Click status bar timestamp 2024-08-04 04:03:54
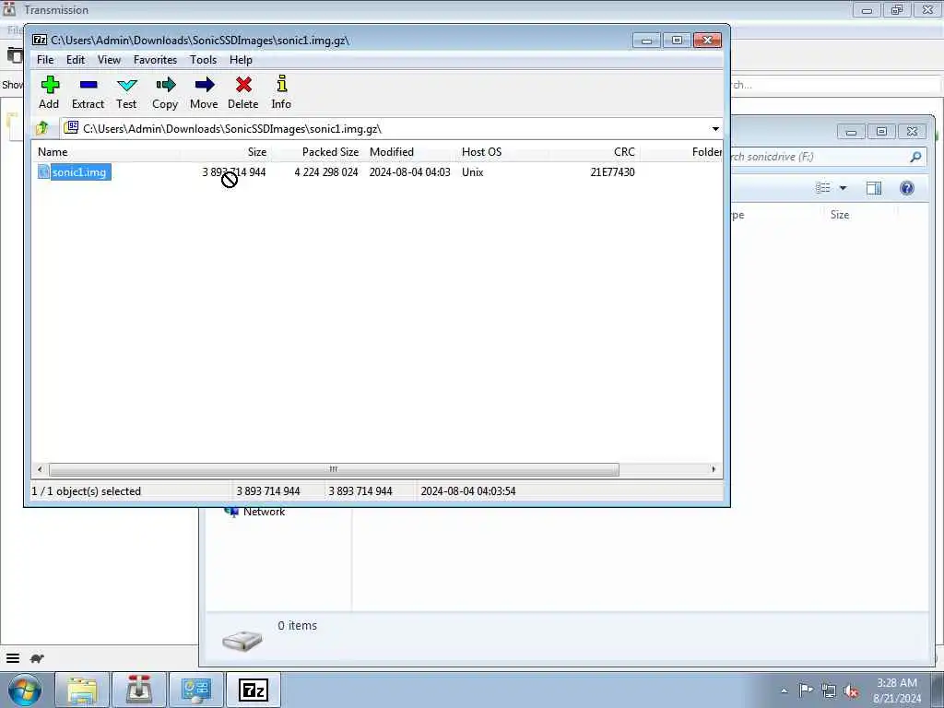The height and width of the screenshot is (708, 944). click(x=467, y=491)
